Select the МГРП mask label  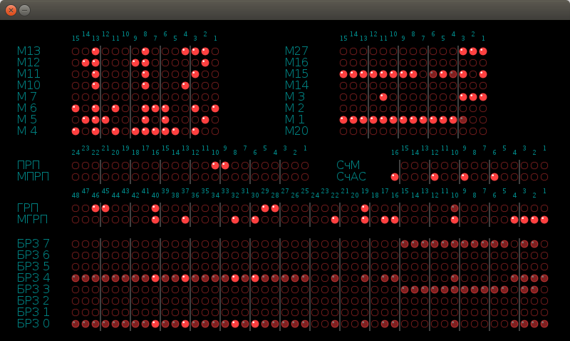tap(32, 219)
